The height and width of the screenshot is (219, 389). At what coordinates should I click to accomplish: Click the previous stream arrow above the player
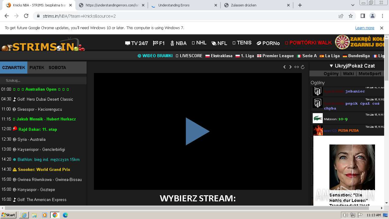(284, 67)
